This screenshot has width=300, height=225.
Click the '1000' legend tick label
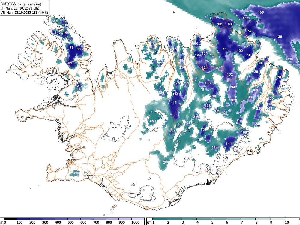(x=135, y=223)
